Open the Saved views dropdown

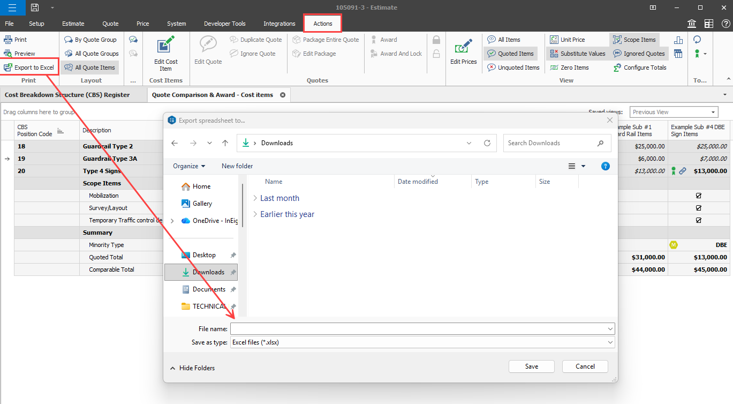coord(674,112)
